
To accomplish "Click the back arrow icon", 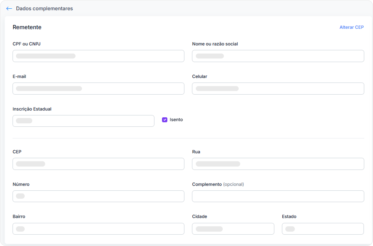I will (9, 8).
